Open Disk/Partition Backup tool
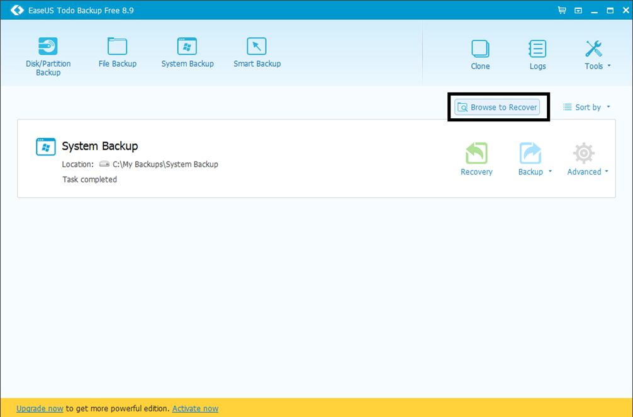Viewport: 633px width, 417px height. (x=48, y=57)
